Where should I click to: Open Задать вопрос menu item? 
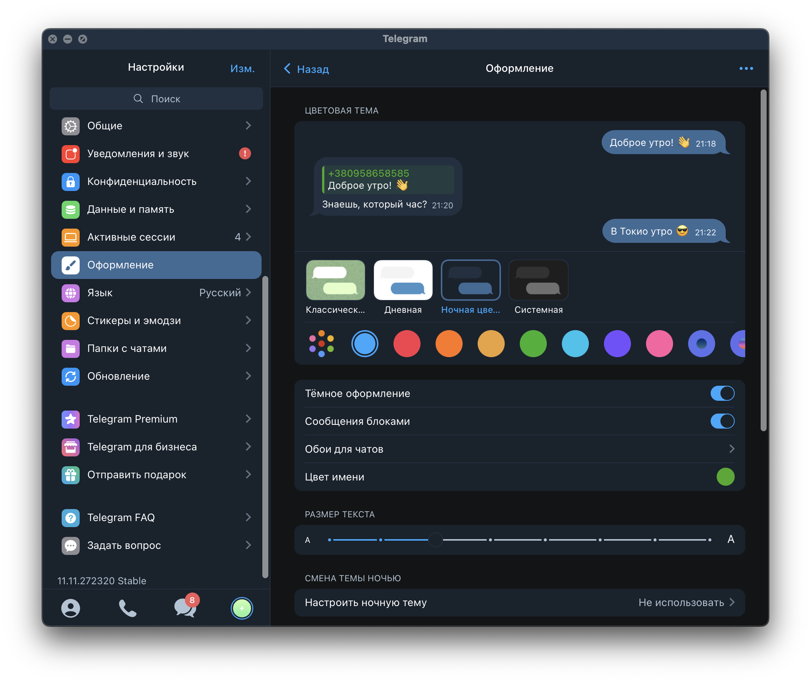pyautogui.click(x=156, y=546)
